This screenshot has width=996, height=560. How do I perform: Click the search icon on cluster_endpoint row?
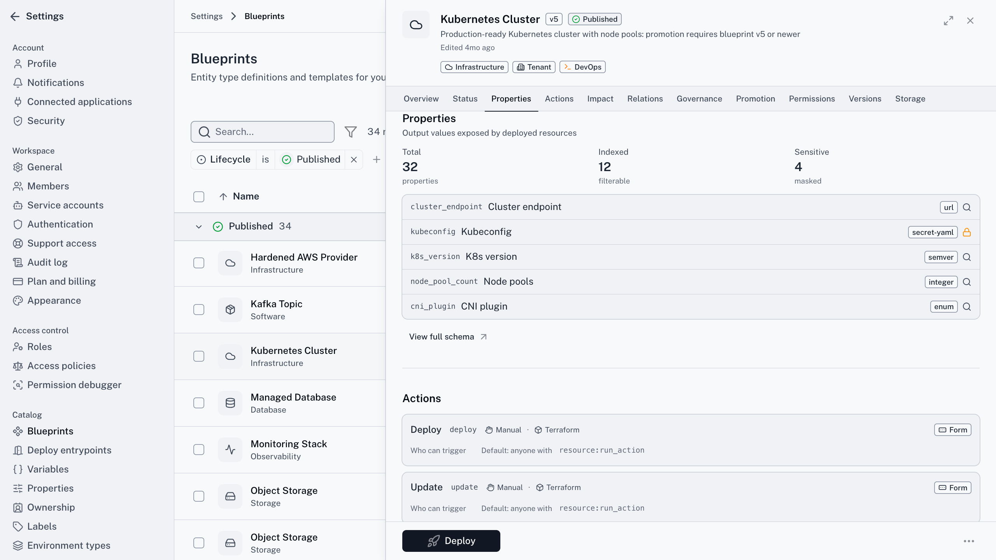[x=967, y=207]
